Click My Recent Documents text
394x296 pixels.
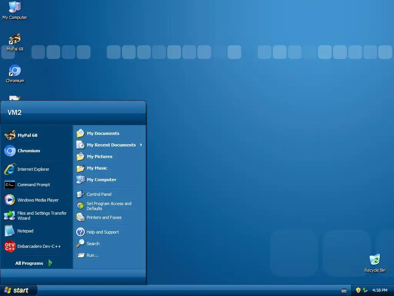tap(111, 145)
